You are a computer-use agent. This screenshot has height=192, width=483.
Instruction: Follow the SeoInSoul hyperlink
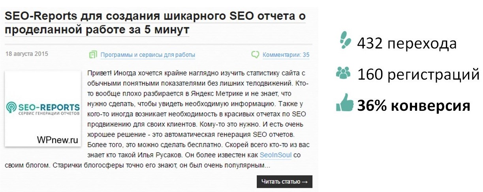(x=276, y=155)
